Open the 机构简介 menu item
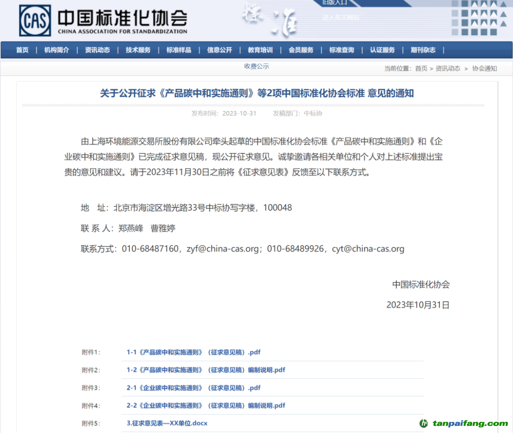Image resolution: width=513 pixels, height=433 pixels. click(x=57, y=50)
